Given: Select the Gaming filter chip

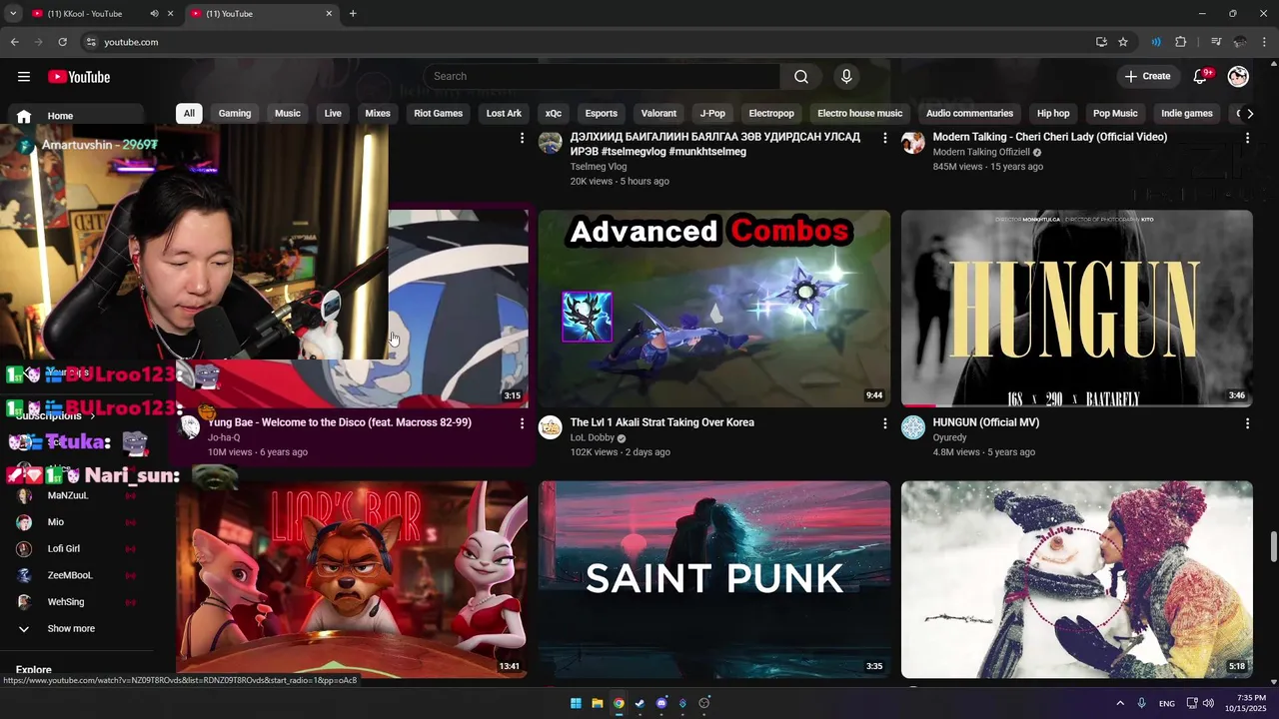Looking at the screenshot, I should (x=235, y=114).
